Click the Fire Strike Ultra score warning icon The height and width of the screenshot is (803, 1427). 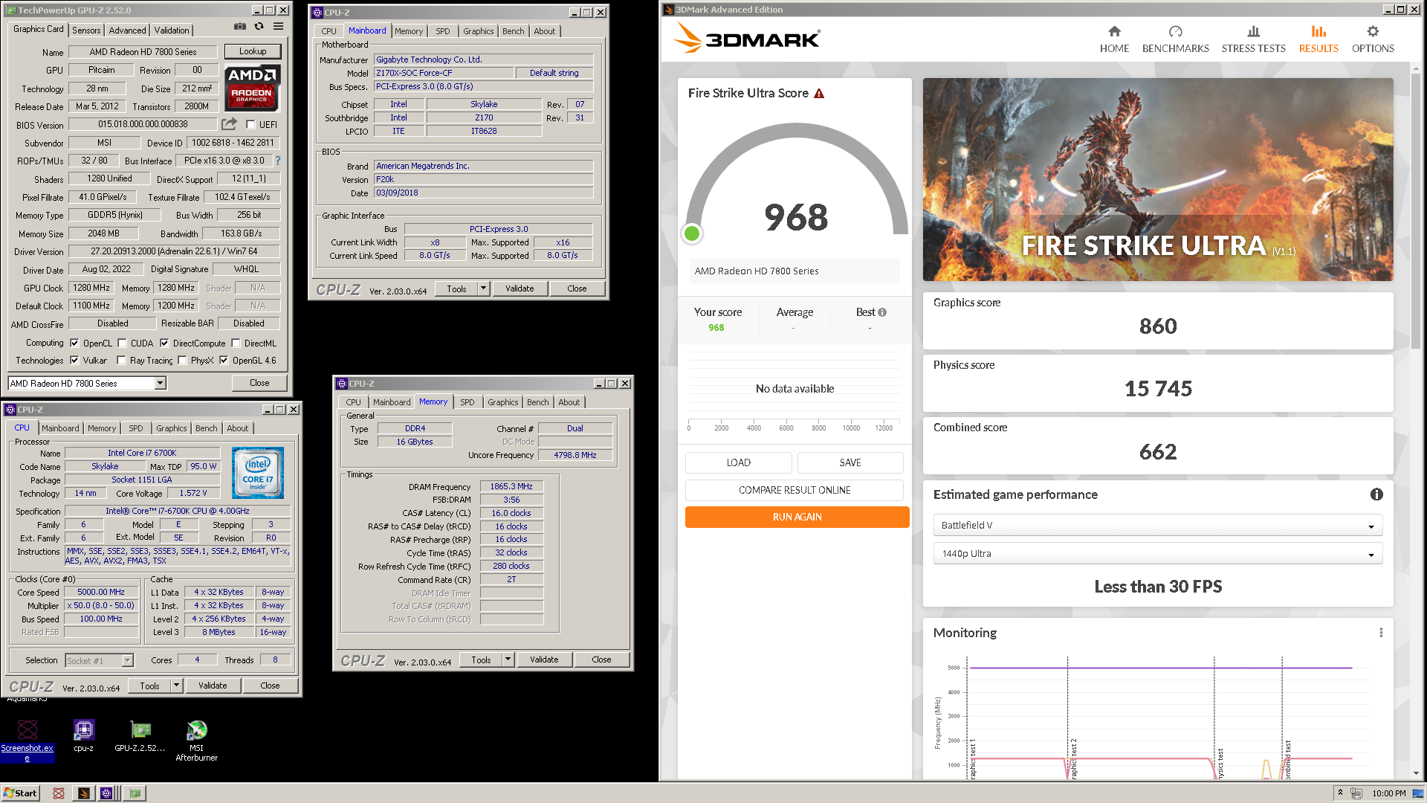tap(819, 94)
